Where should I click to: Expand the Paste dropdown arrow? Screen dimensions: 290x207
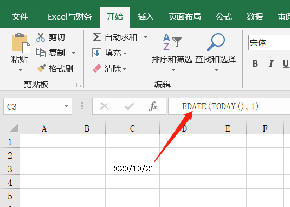(21, 70)
